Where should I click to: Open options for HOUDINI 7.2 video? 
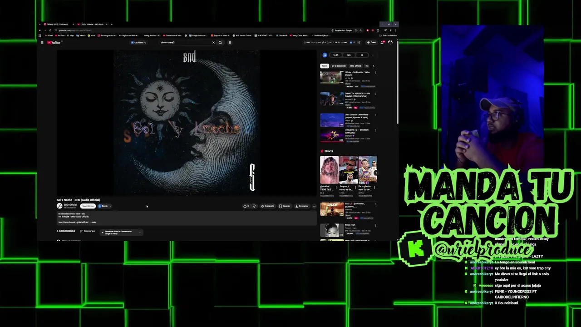pos(375,130)
